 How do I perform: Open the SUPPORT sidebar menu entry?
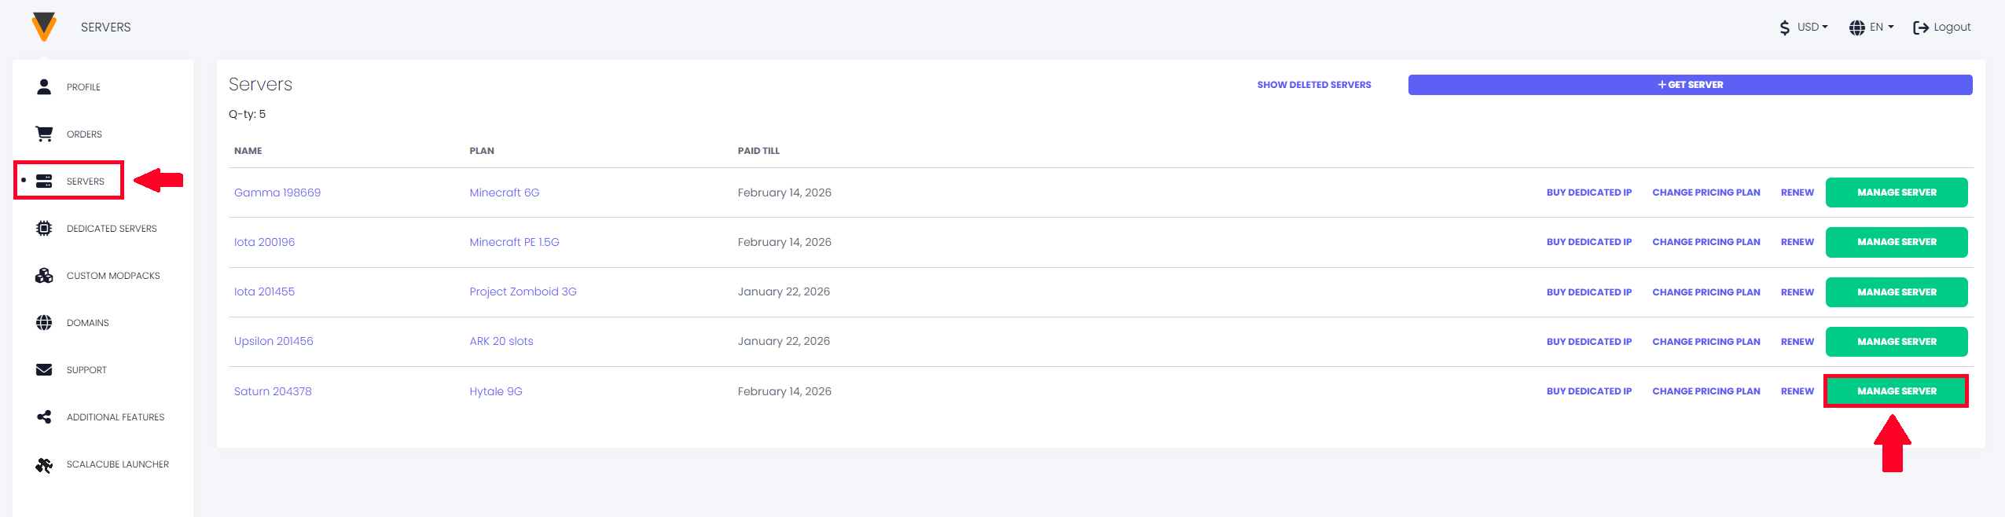(86, 369)
